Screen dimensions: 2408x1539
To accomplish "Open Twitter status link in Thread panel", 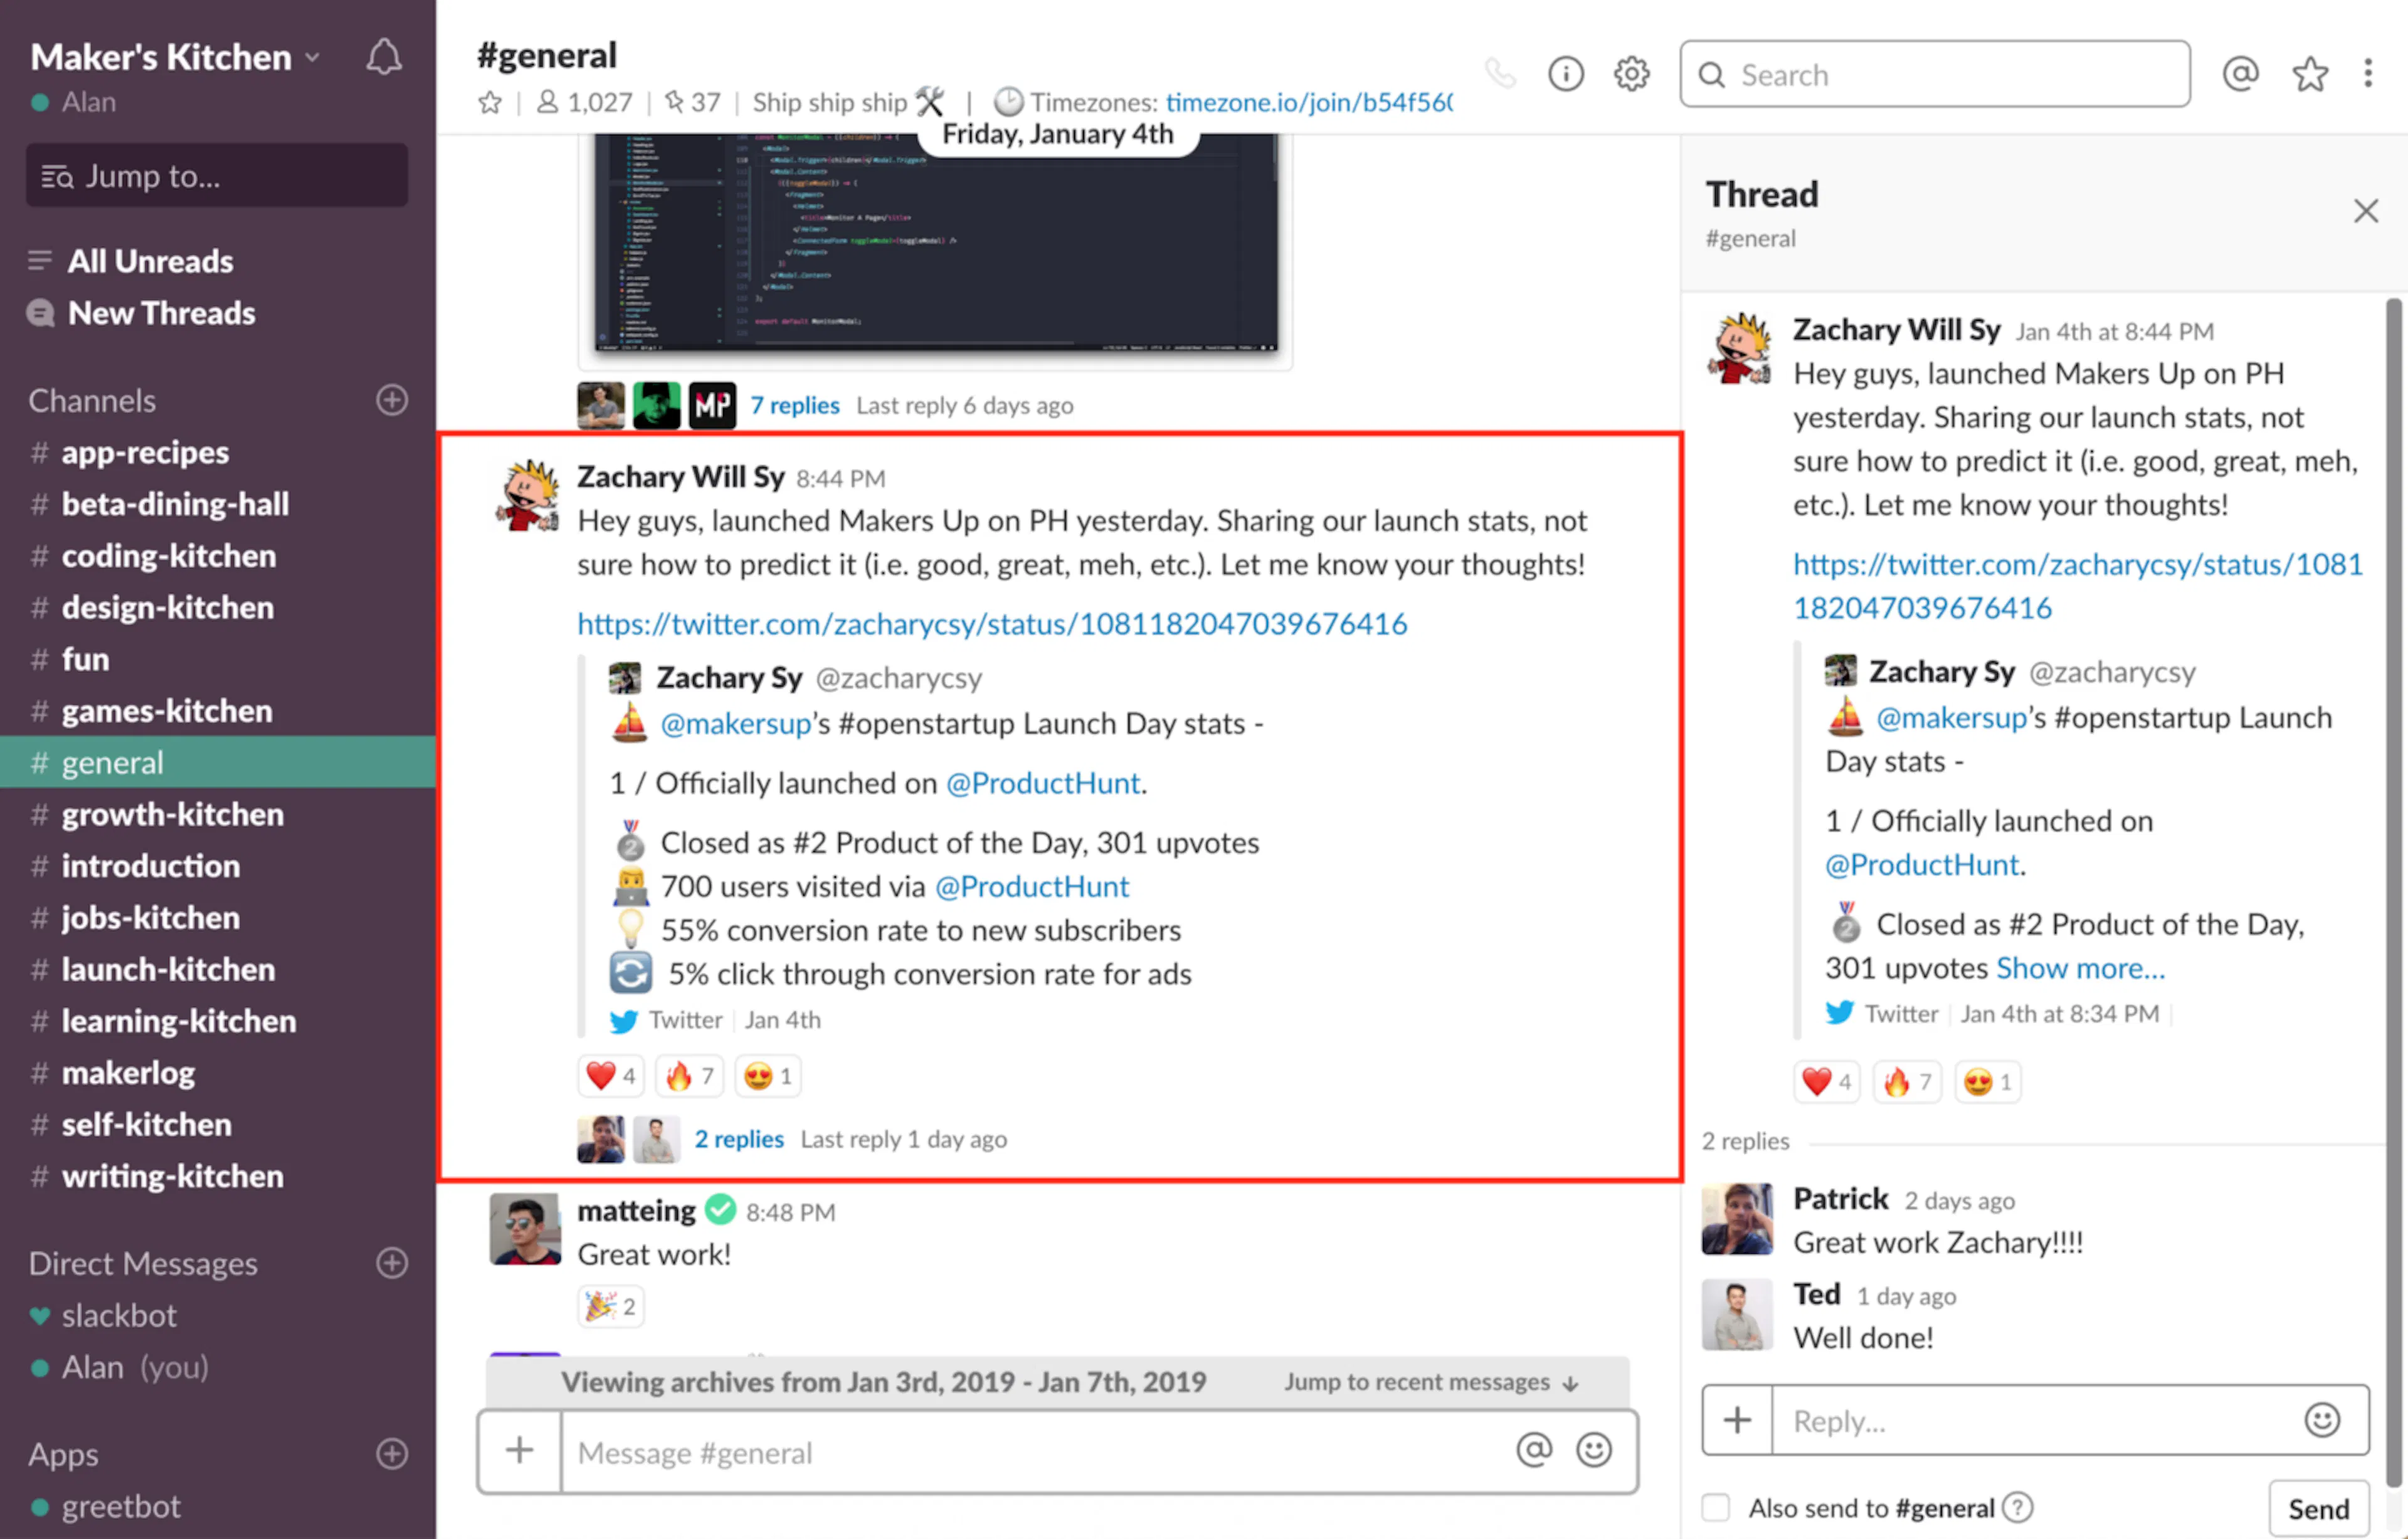I will click(x=2077, y=586).
